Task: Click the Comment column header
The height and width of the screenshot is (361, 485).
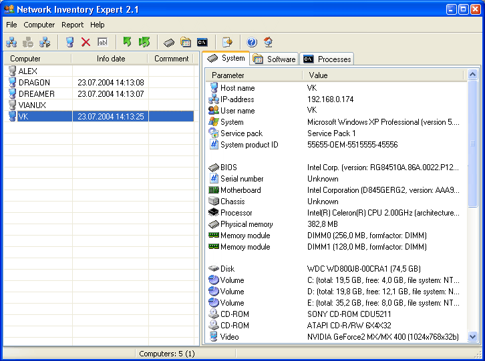Action: point(171,59)
